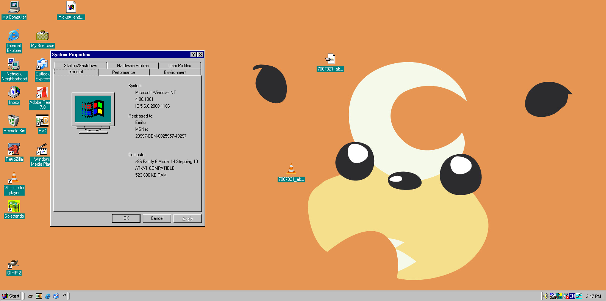Switch to the Performance tab
This screenshot has width=606, height=301.
[123, 72]
